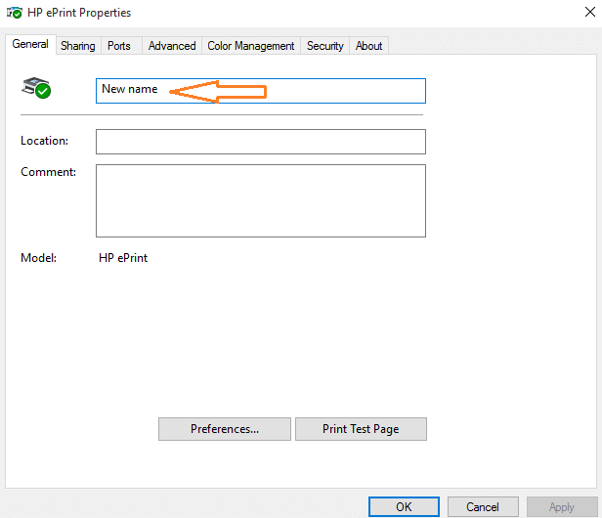Click inside the Comment text box

261,200
